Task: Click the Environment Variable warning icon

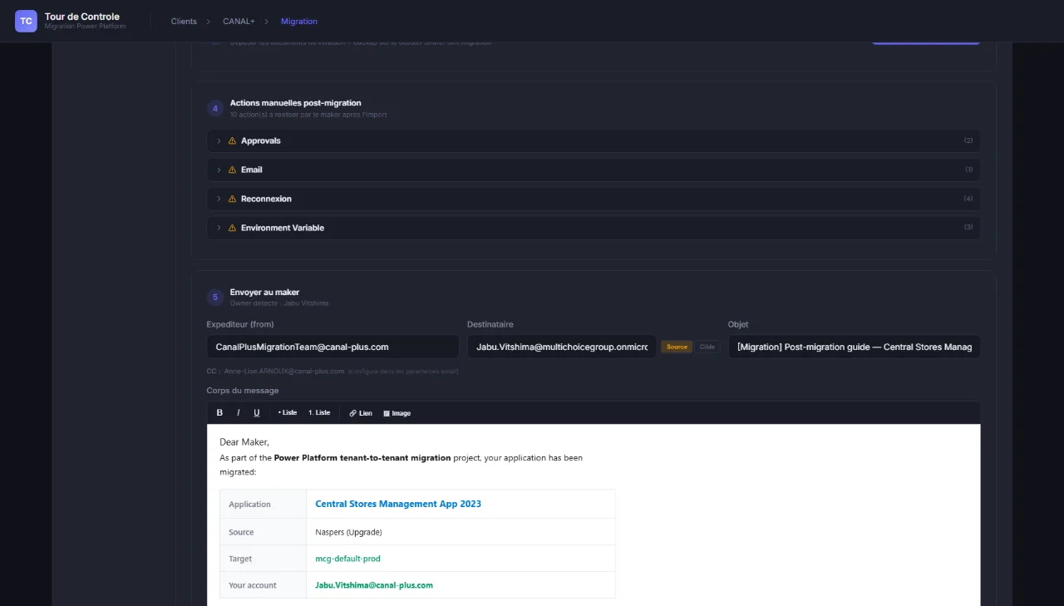Action: tap(232, 228)
